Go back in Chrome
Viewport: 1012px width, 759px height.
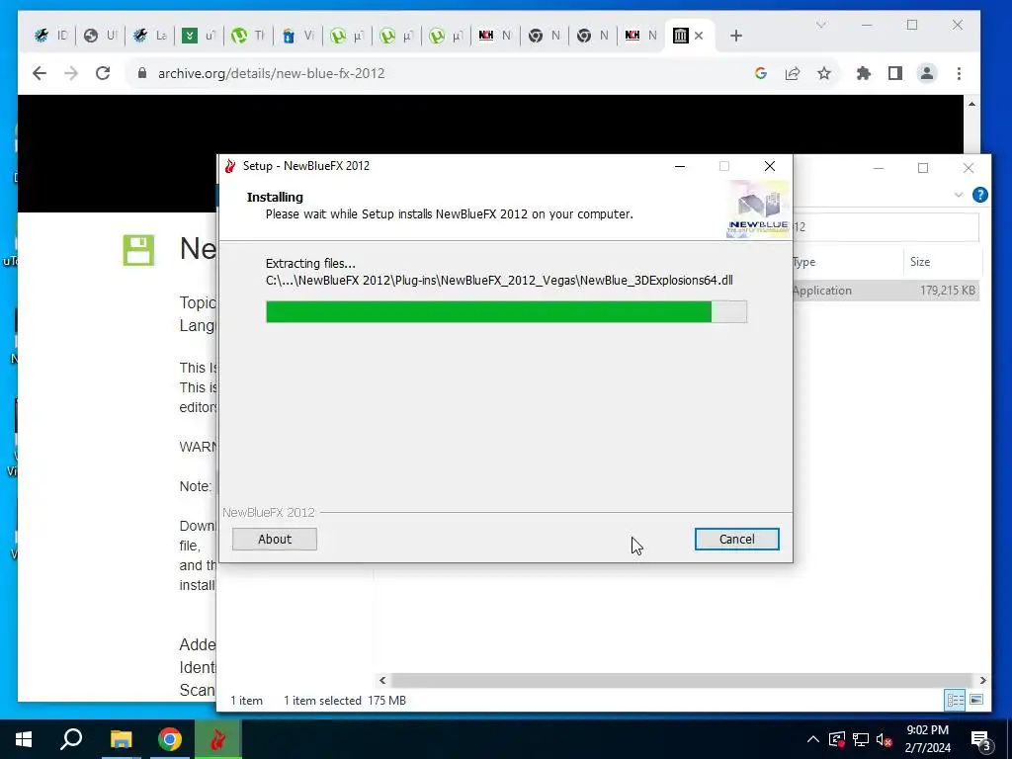(x=40, y=73)
